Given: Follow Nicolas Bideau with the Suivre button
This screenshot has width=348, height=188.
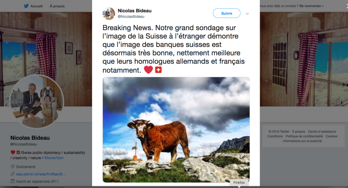Looking at the screenshot, I should click(x=227, y=13).
